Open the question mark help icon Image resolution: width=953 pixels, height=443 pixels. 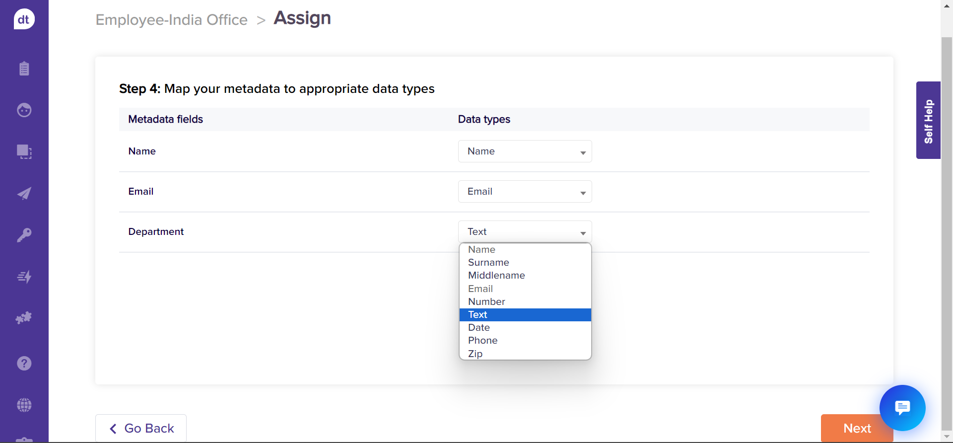pyautogui.click(x=24, y=364)
